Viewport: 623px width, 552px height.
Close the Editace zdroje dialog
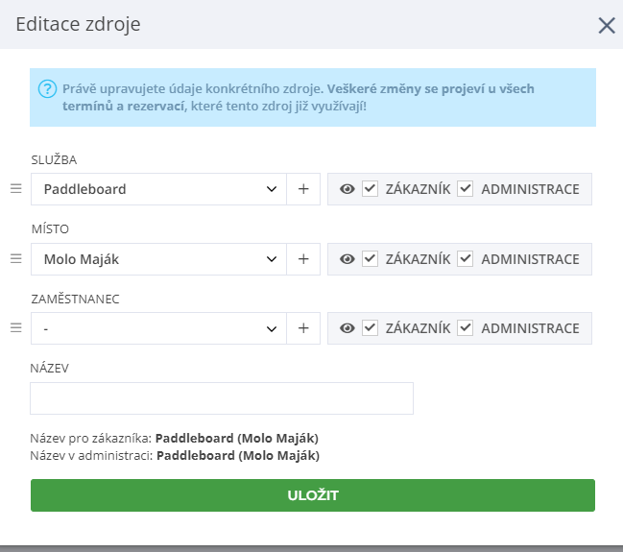pyautogui.click(x=606, y=25)
